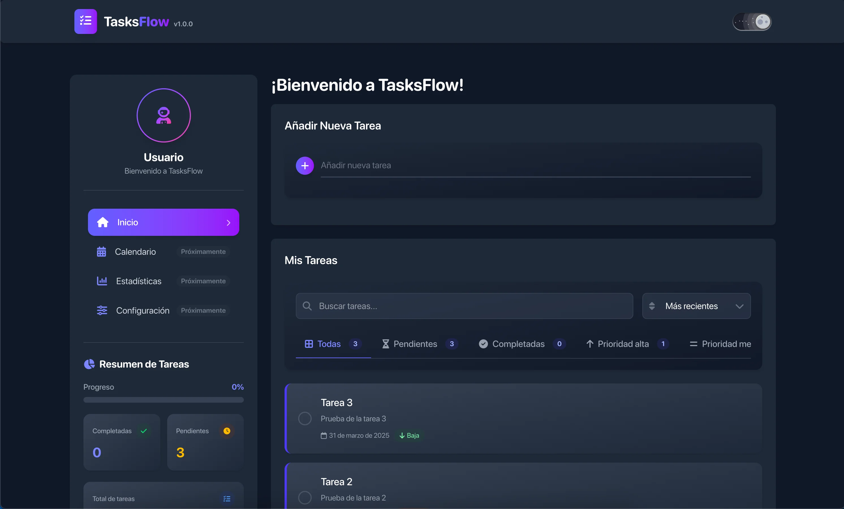Click the TasksFlow logo icon
The height and width of the screenshot is (509, 844).
click(x=85, y=21)
